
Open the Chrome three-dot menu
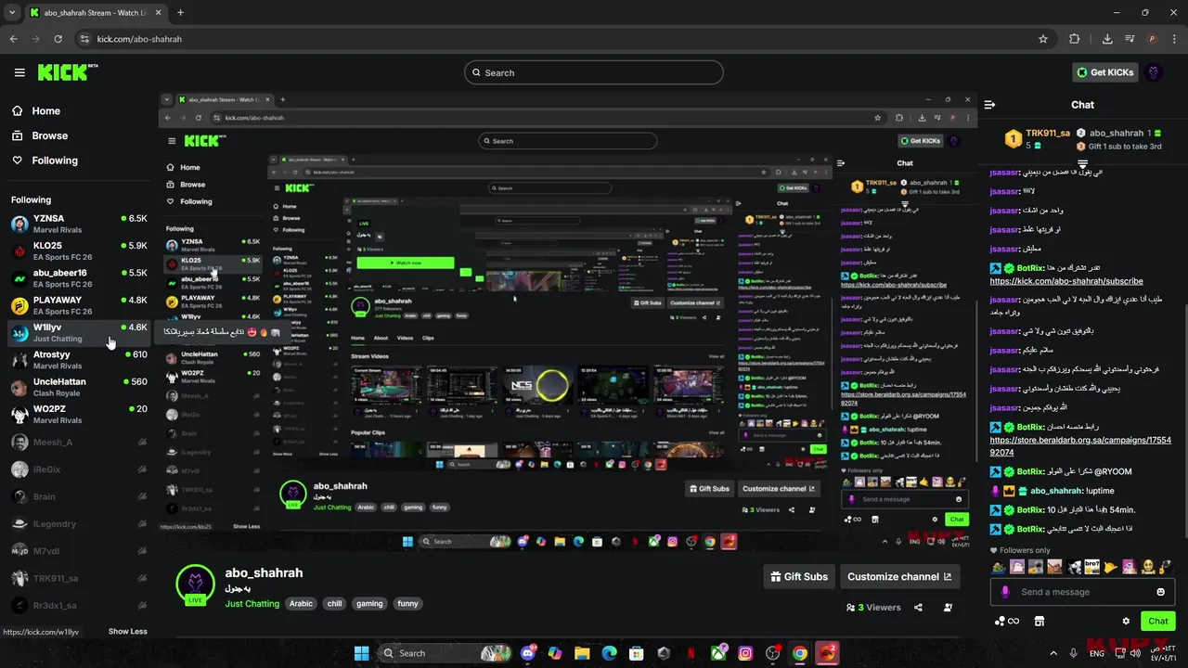tap(1173, 39)
